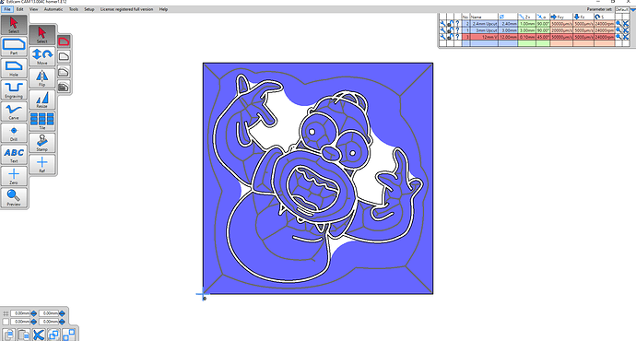Open the License registered full version menu
Image resolution: width=636 pixels, height=341 pixels.
127,9
